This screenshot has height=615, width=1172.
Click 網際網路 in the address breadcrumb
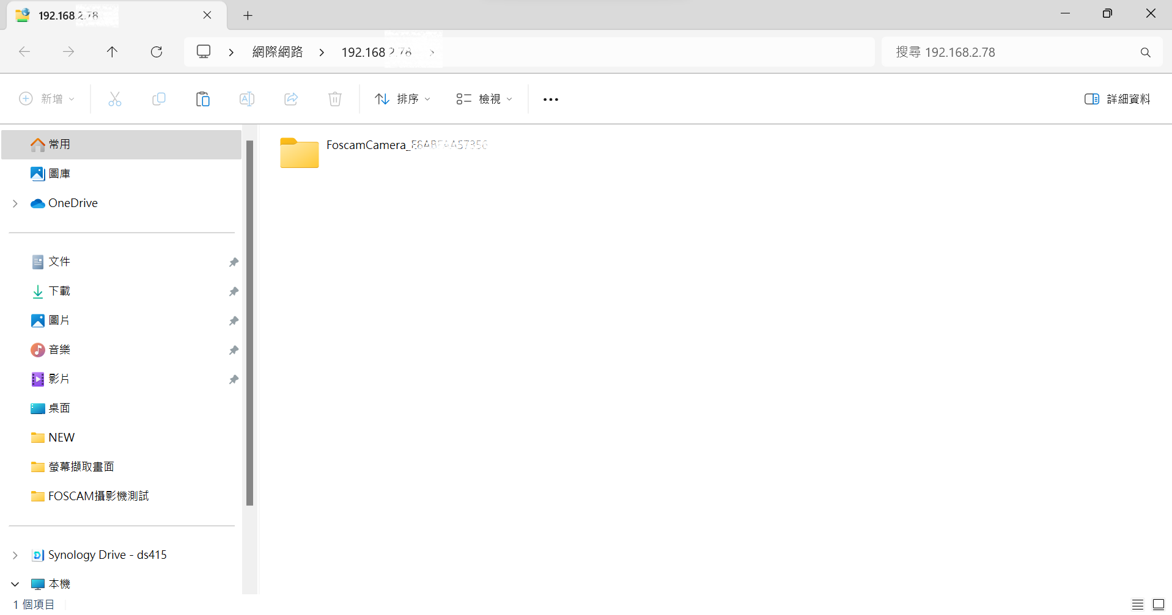point(278,52)
